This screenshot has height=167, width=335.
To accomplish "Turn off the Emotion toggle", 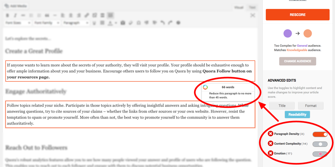I will coord(320,154).
